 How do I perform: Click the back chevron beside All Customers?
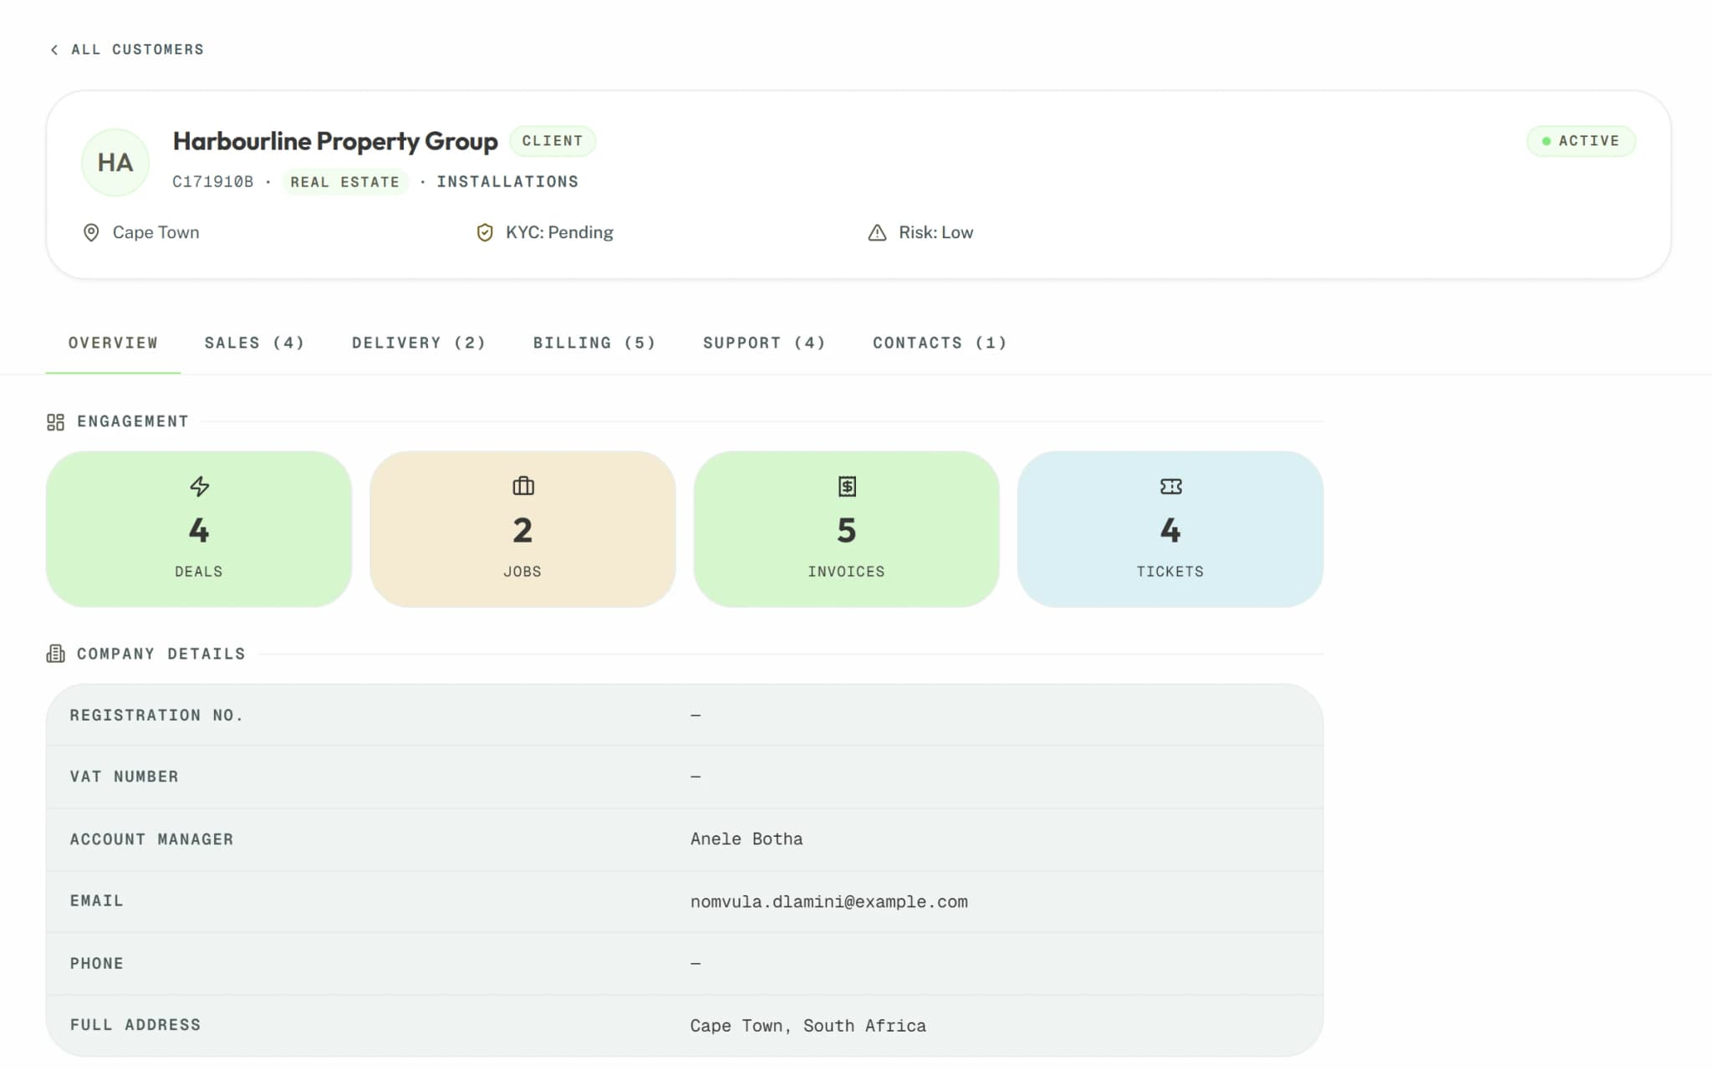pyautogui.click(x=54, y=50)
